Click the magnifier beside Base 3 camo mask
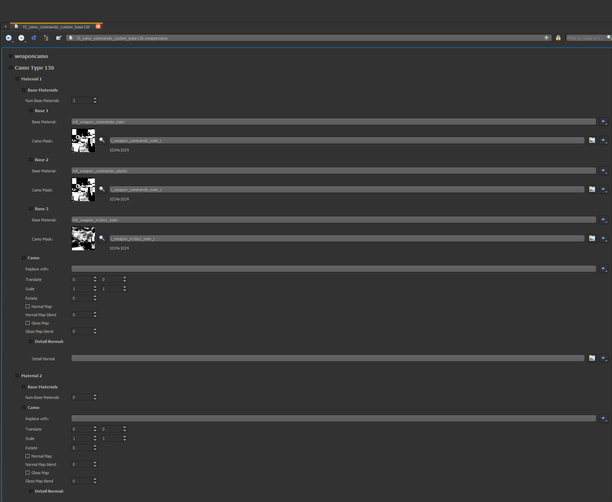 point(102,238)
